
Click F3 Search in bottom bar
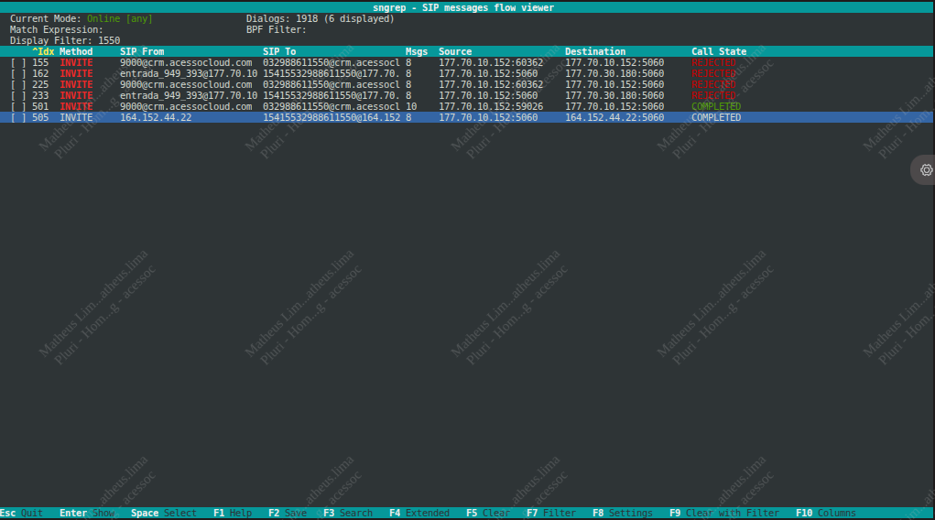347,514
